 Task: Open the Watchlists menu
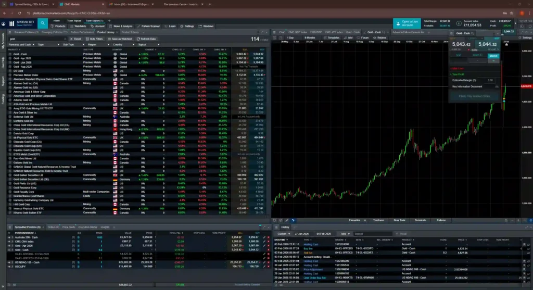(78, 26)
